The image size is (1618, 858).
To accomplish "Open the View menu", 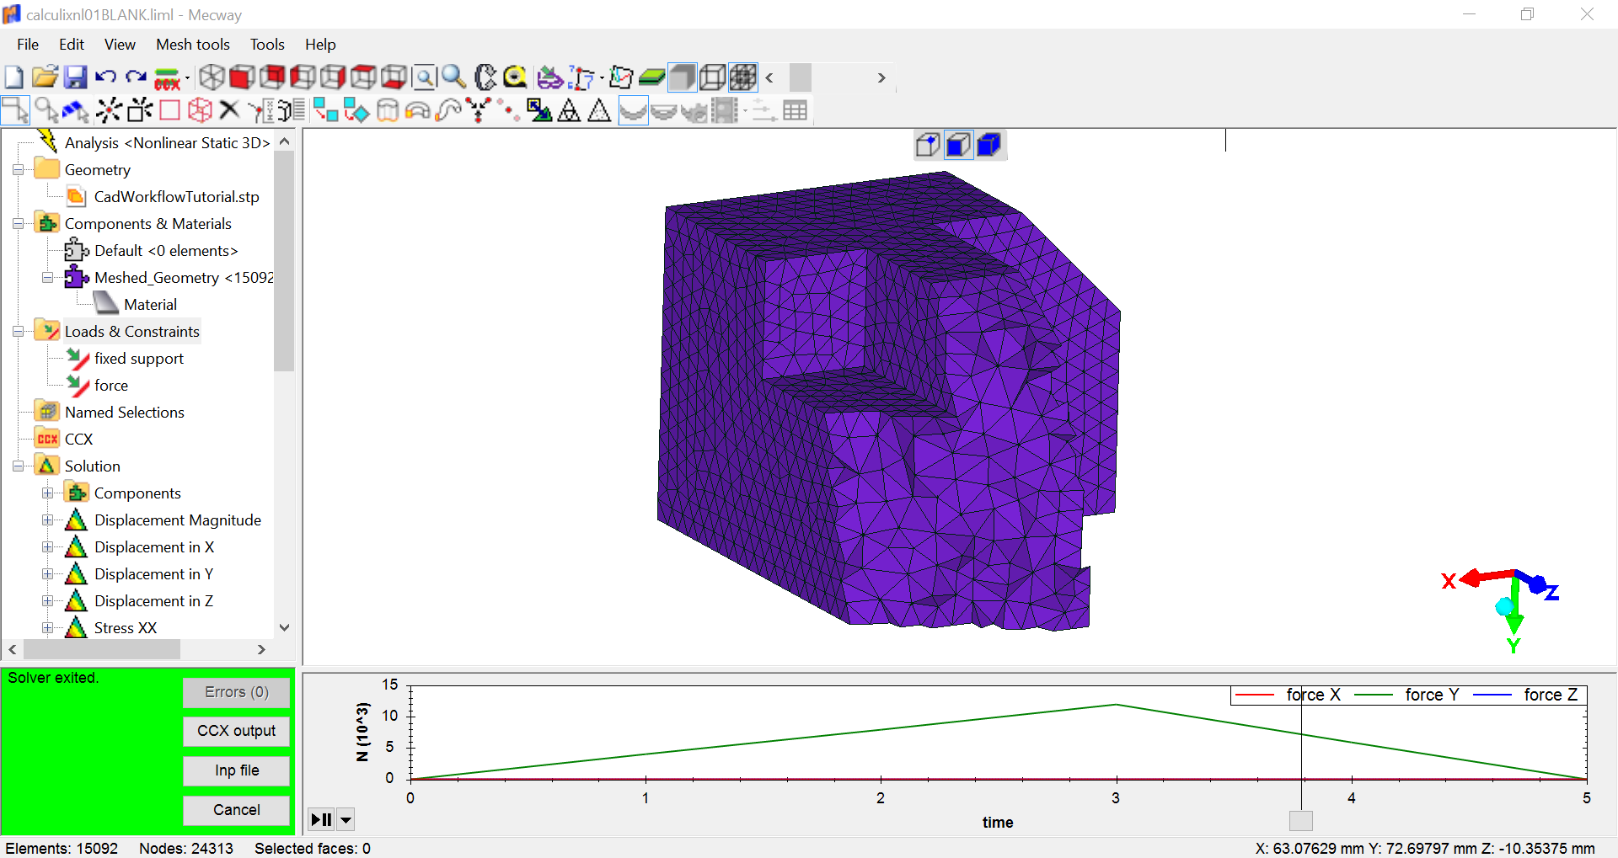I will pos(120,45).
